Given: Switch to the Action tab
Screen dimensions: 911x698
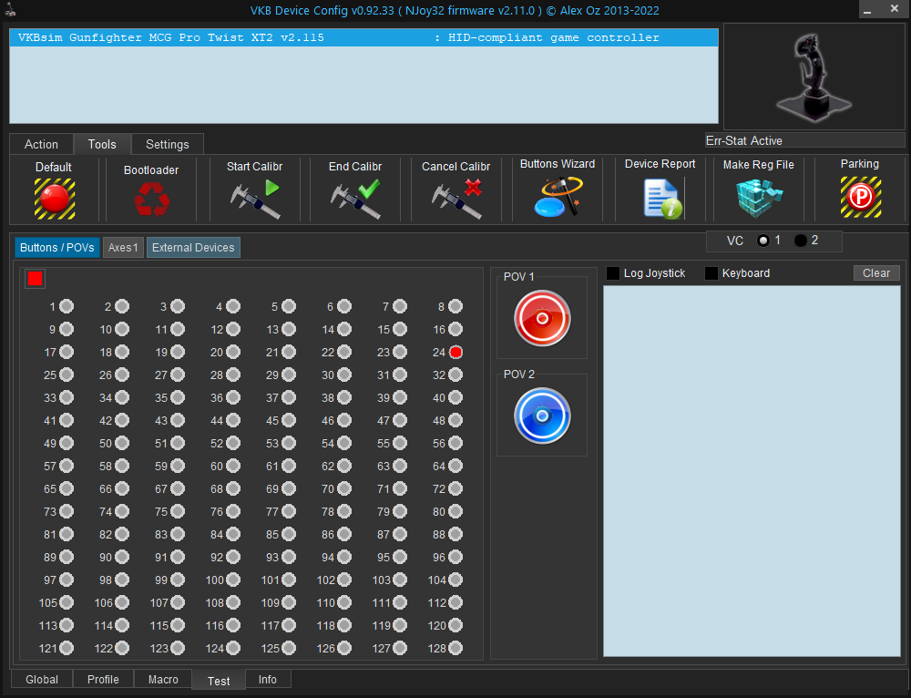Looking at the screenshot, I should pyautogui.click(x=41, y=144).
